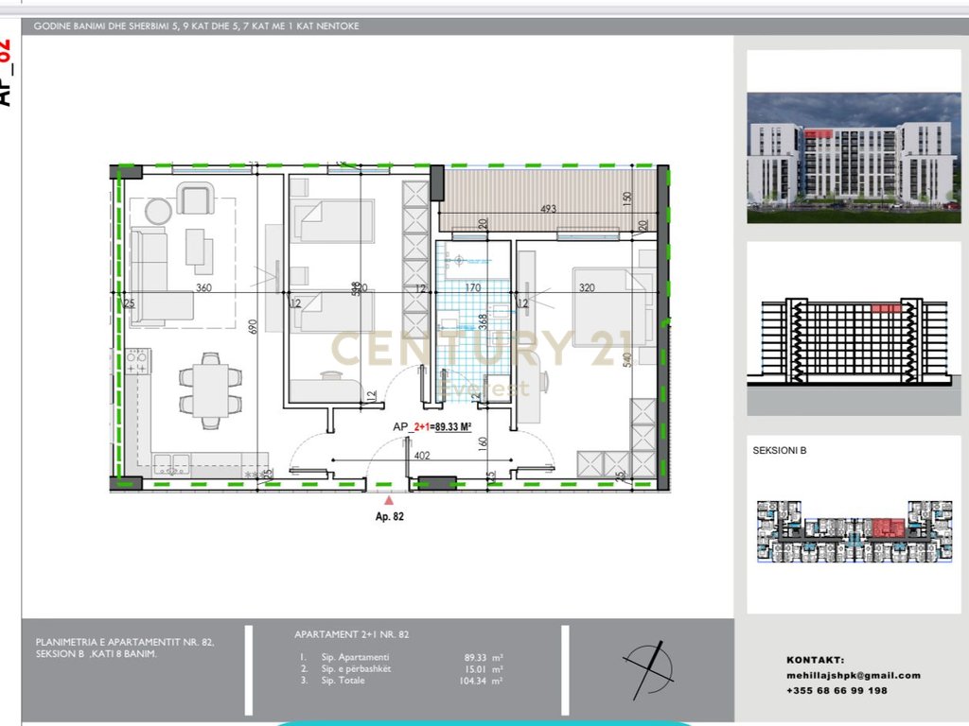Click the 'Sip. e përbashkët' row label
The image size is (969, 726).
tap(356, 668)
